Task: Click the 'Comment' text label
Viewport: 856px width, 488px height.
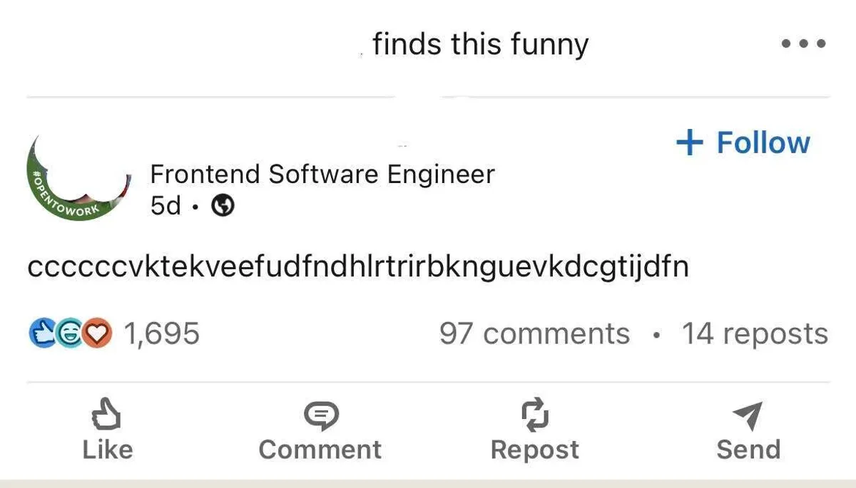Action: pos(320,450)
